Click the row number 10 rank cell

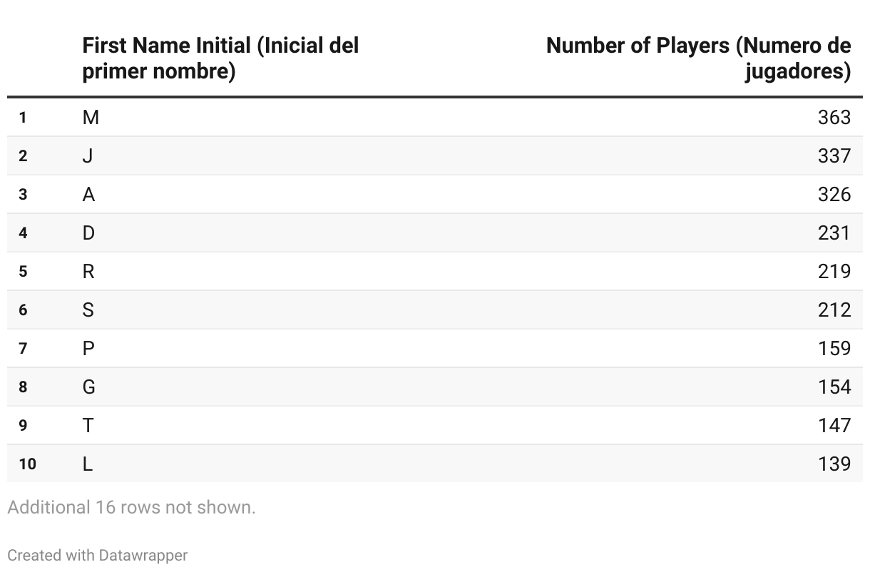coord(27,464)
